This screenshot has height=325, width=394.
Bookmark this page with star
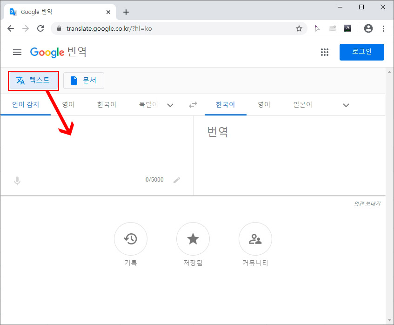(299, 28)
